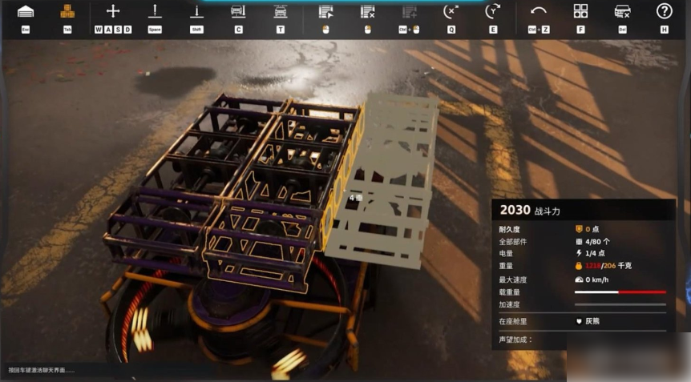691x382 pixels.
Task: Open the orange parts inventory boxes icon
Action: pyautogui.click(x=67, y=11)
